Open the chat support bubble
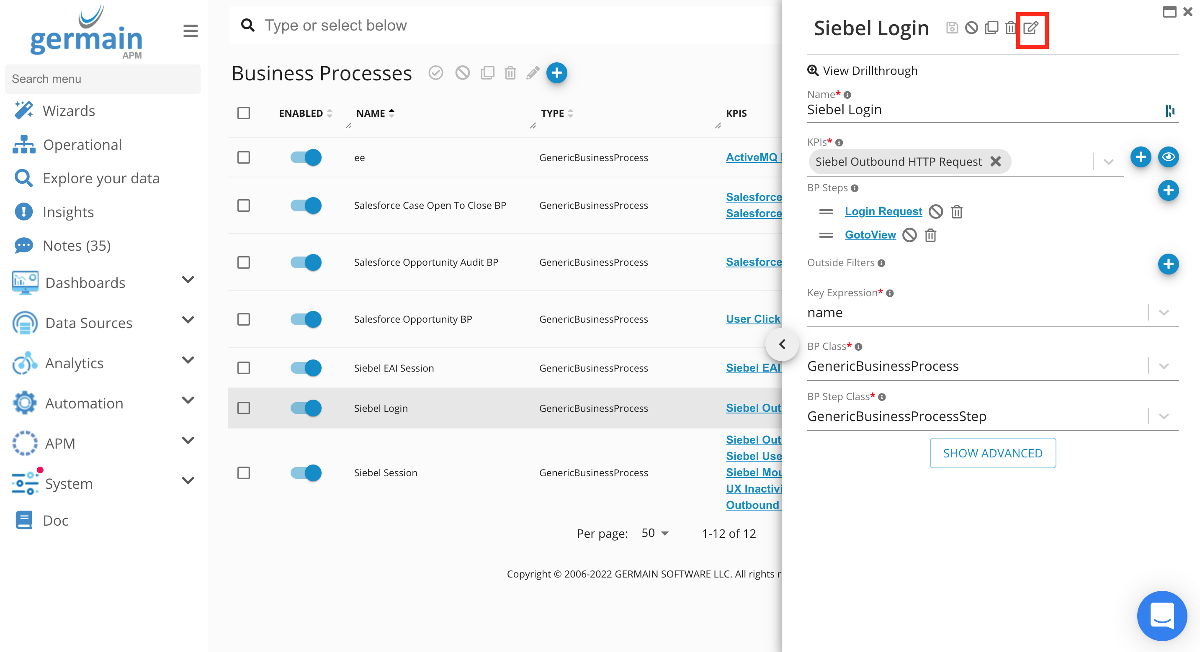The width and height of the screenshot is (1200, 652). click(1162, 616)
